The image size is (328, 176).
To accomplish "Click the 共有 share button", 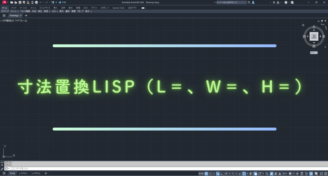I will (x=62, y=2).
